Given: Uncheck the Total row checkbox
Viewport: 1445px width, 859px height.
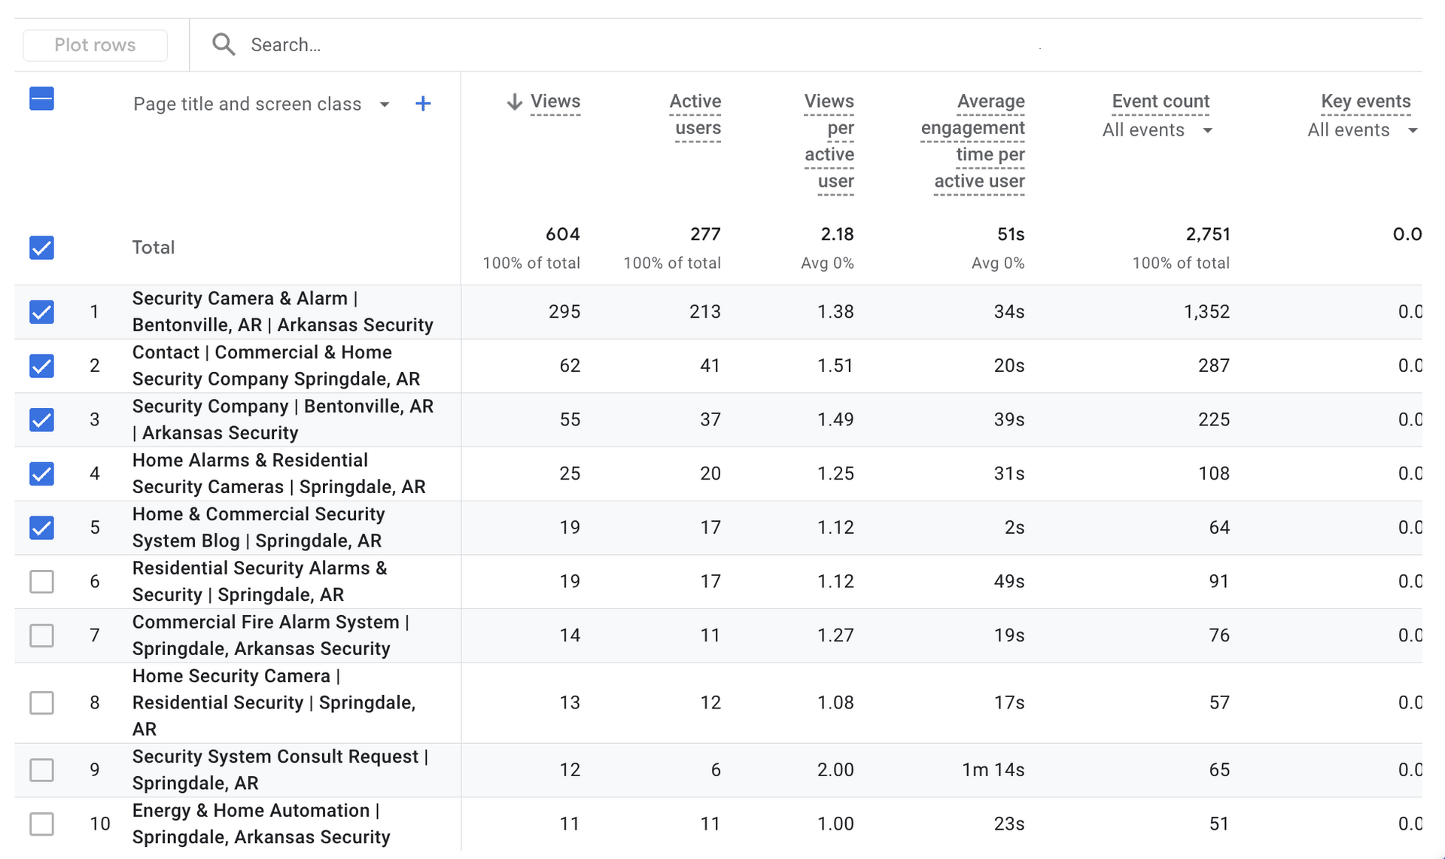Looking at the screenshot, I should coord(42,248).
